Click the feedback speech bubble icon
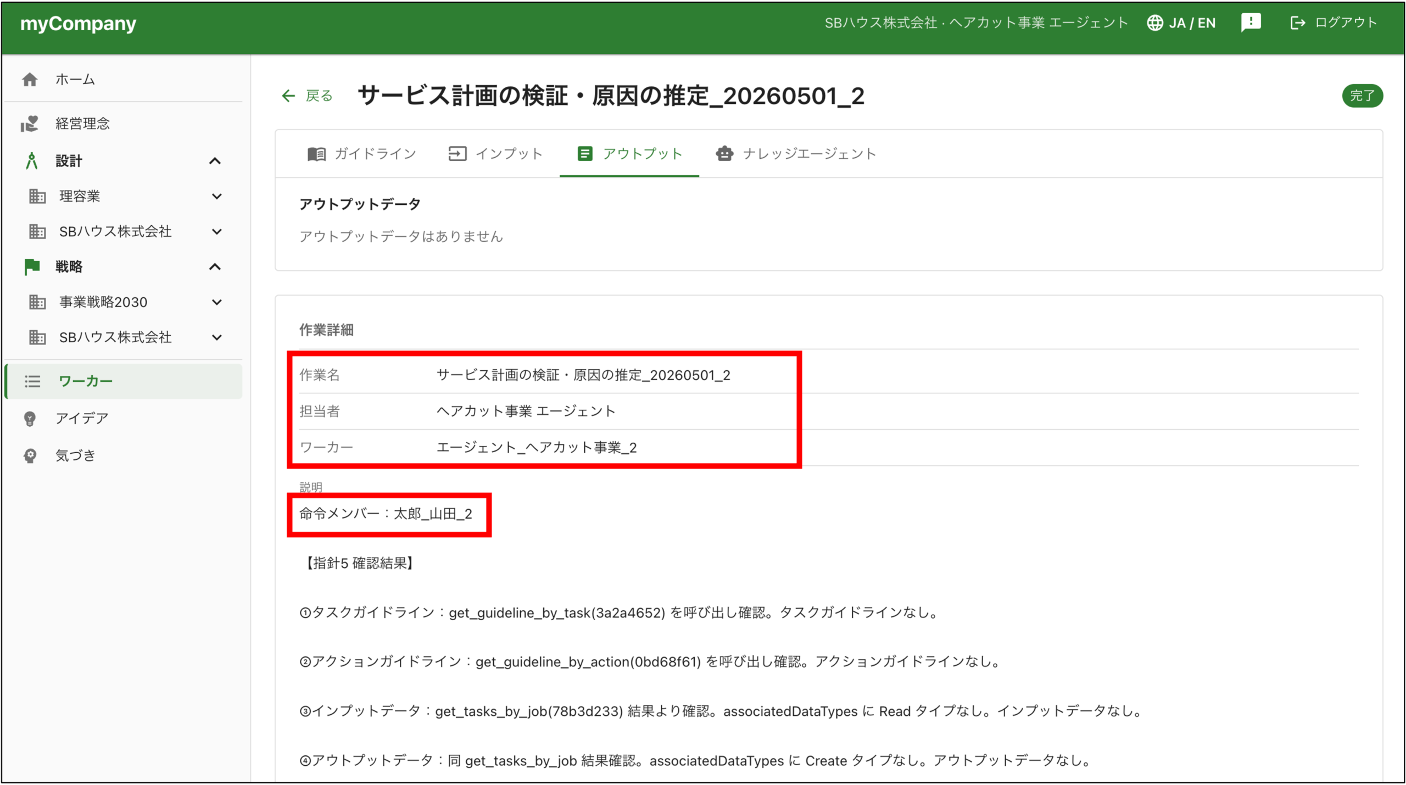The height and width of the screenshot is (785, 1406). (x=1251, y=23)
